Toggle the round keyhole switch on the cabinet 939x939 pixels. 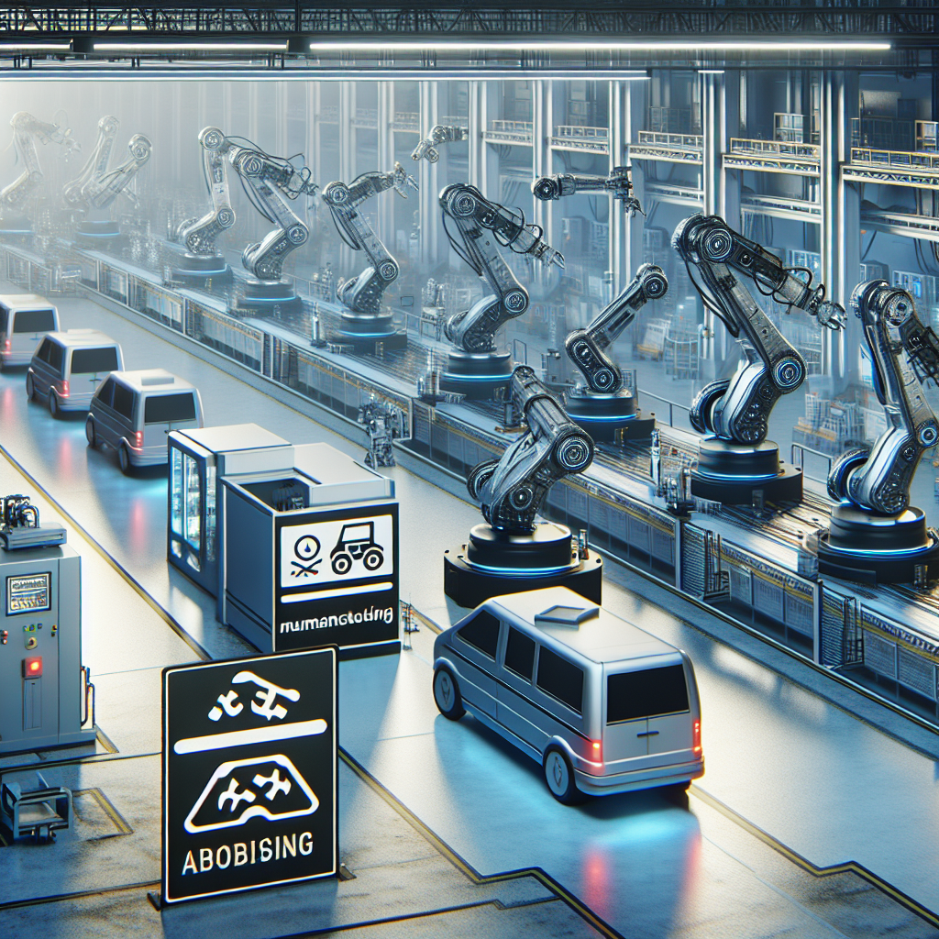click(x=32, y=641)
